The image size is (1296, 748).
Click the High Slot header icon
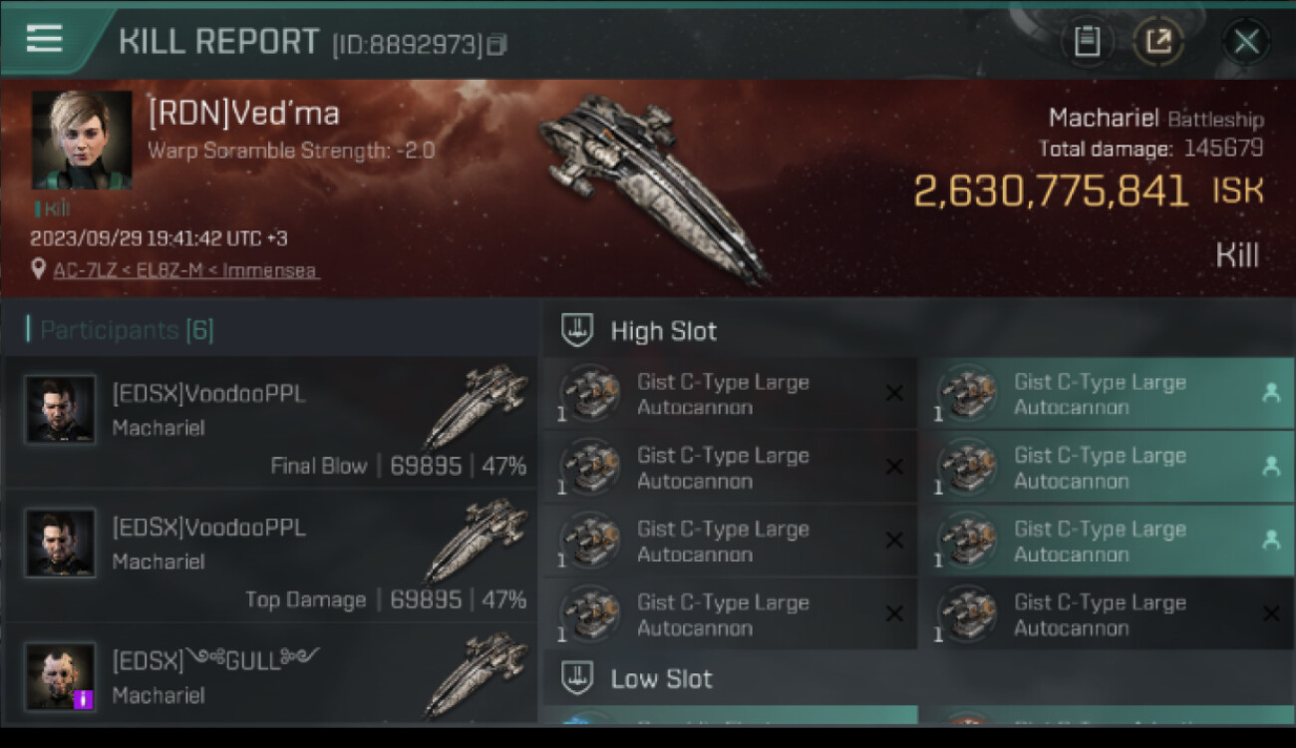coord(577,330)
